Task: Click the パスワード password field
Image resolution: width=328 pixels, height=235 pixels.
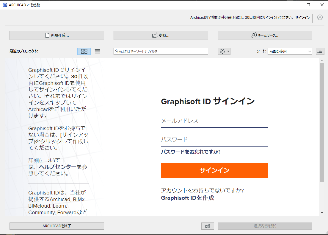Action: [214, 140]
